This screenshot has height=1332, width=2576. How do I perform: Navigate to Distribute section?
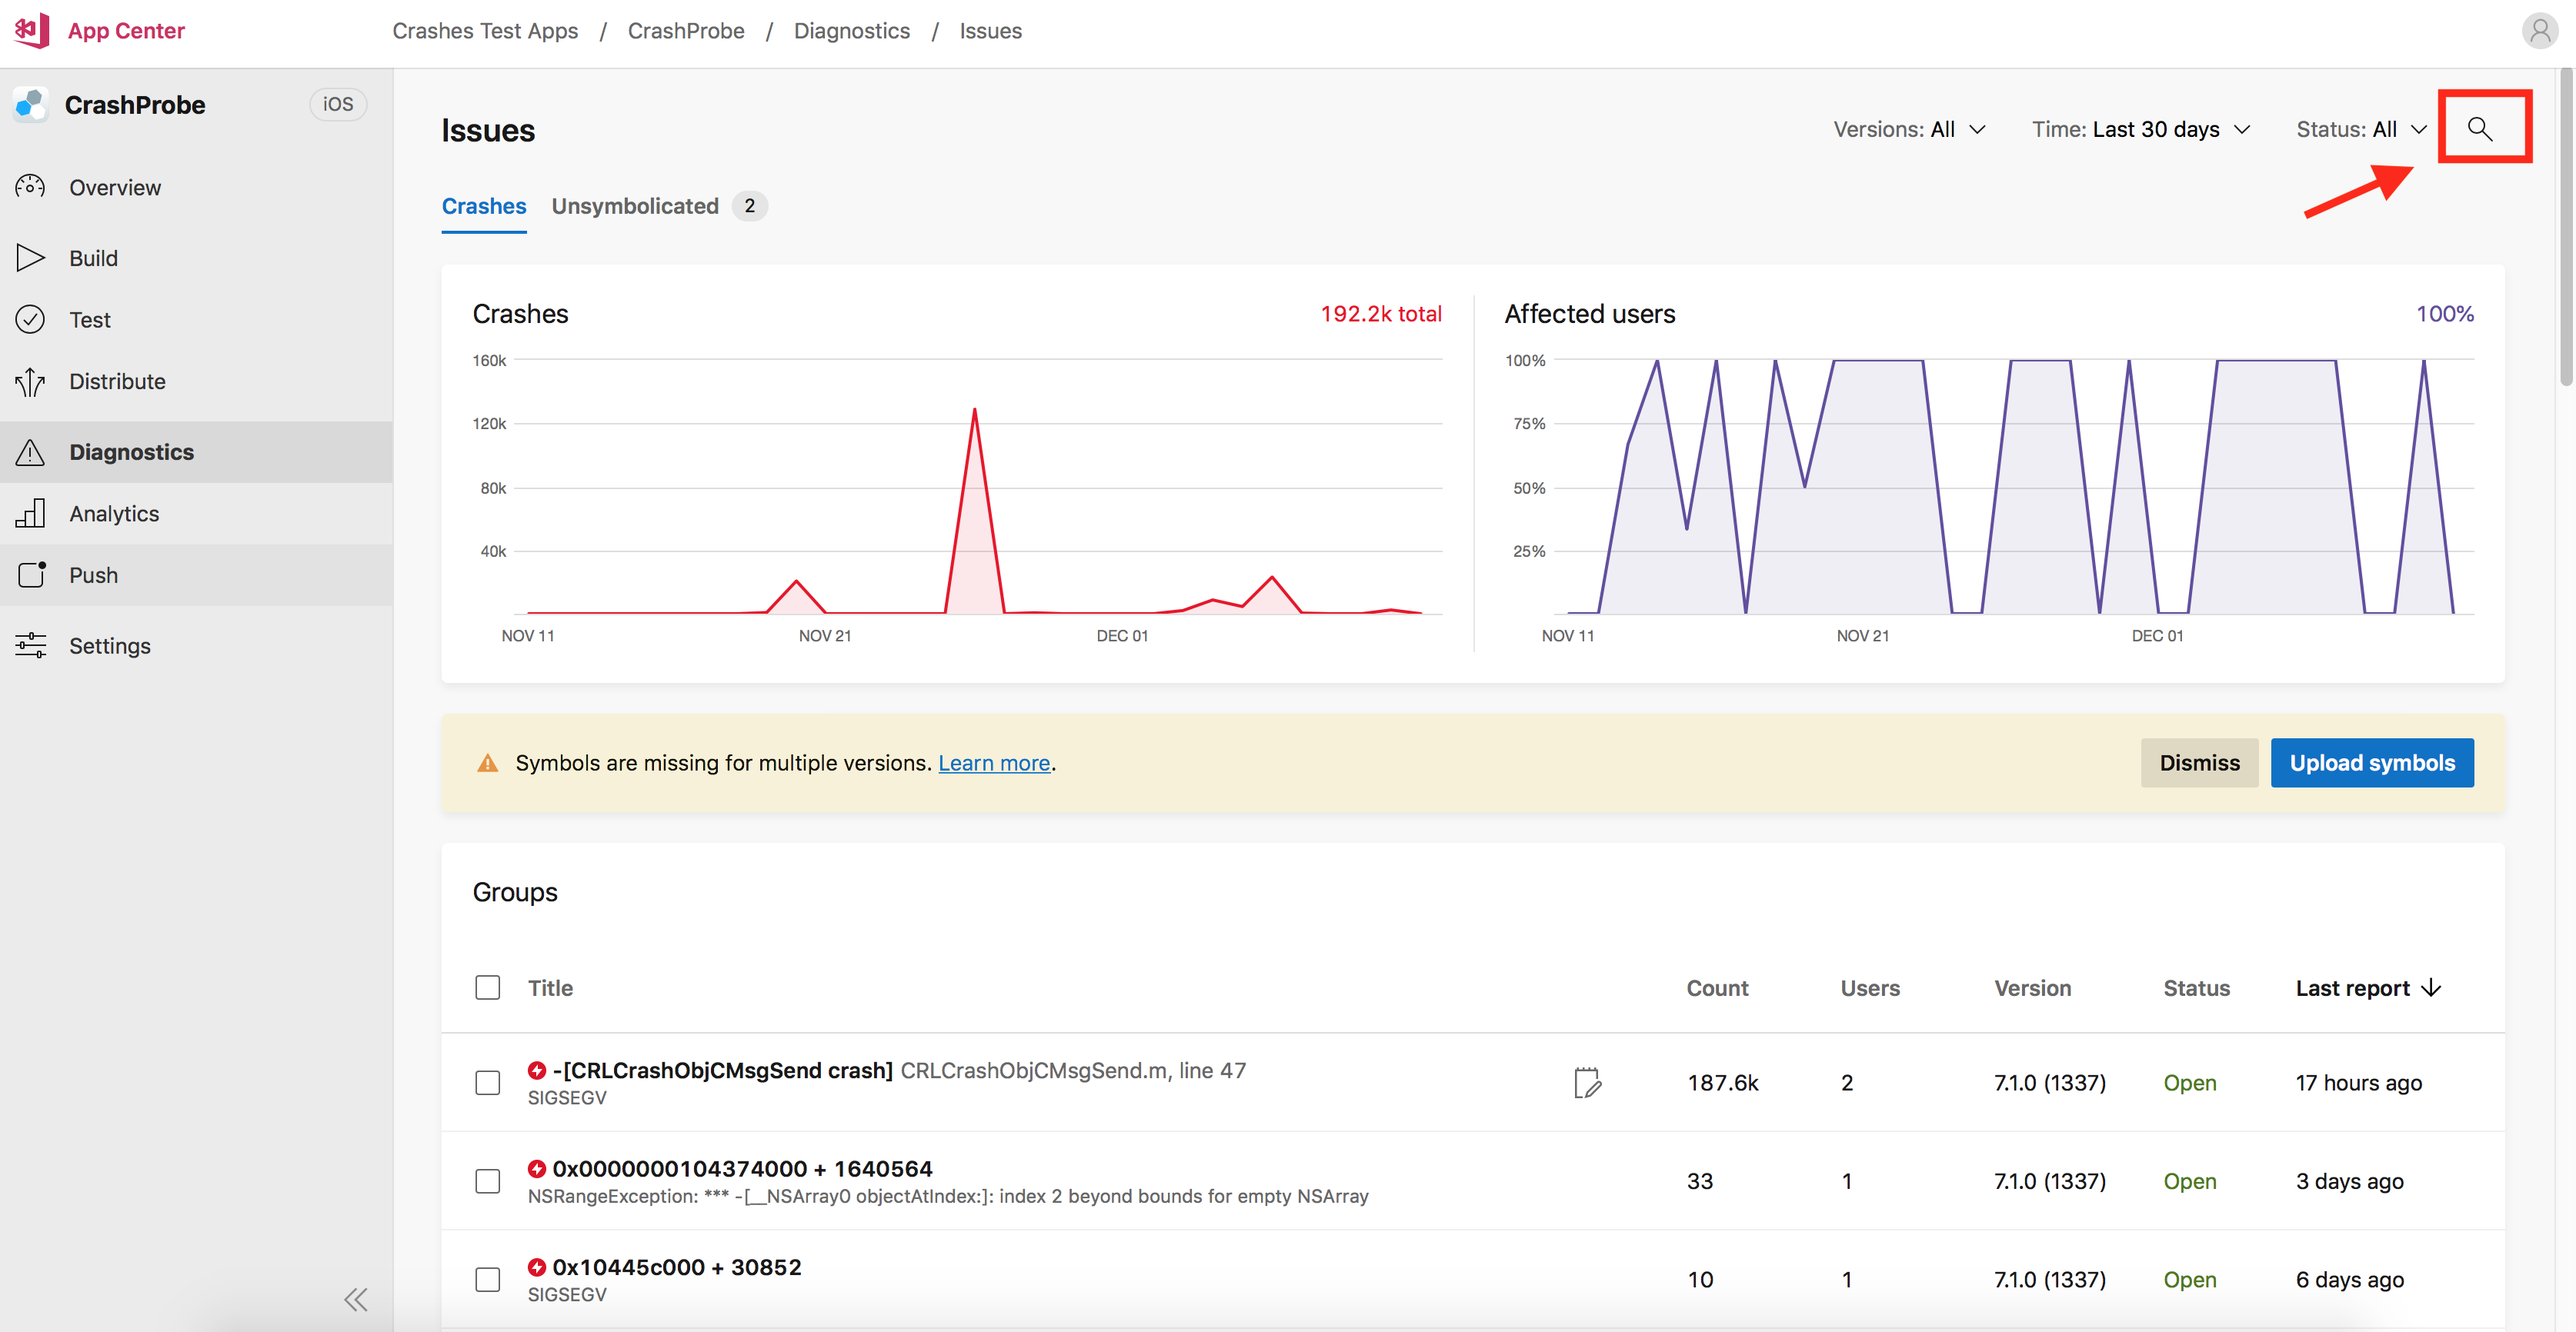[x=117, y=381]
